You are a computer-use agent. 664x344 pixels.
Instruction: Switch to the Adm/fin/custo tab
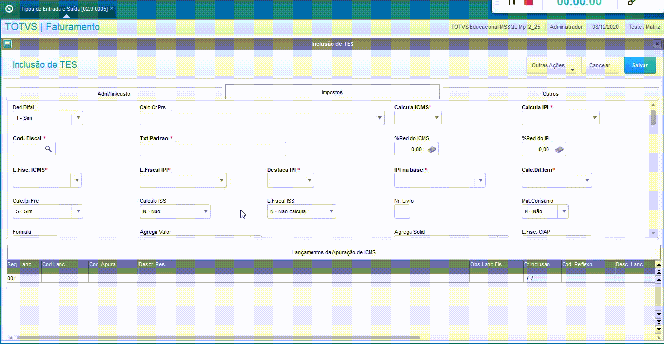click(114, 94)
